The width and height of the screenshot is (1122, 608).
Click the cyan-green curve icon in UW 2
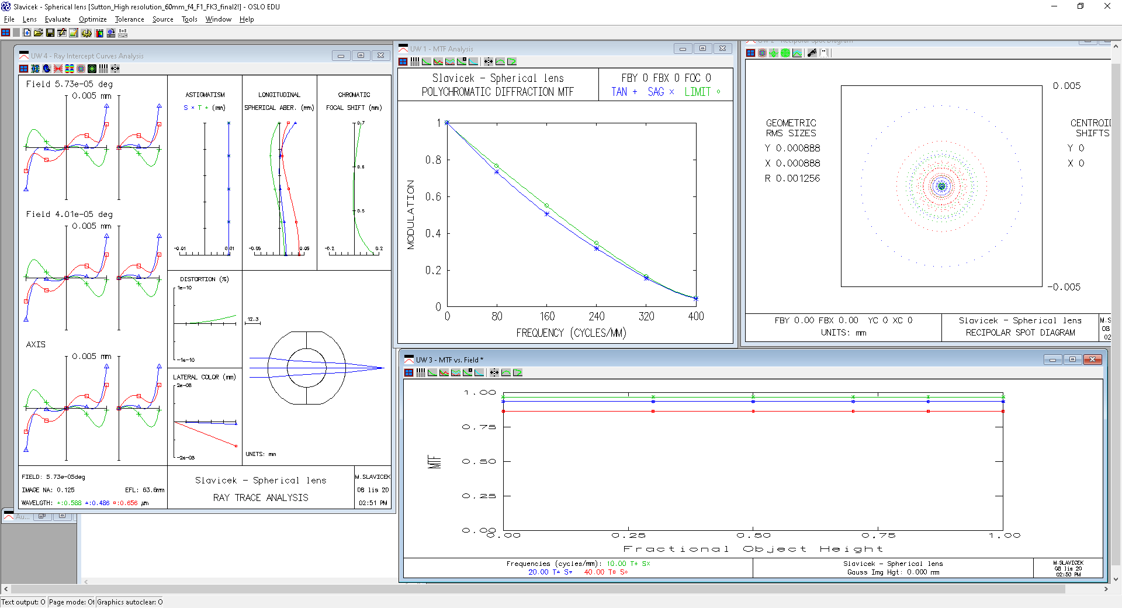(797, 53)
